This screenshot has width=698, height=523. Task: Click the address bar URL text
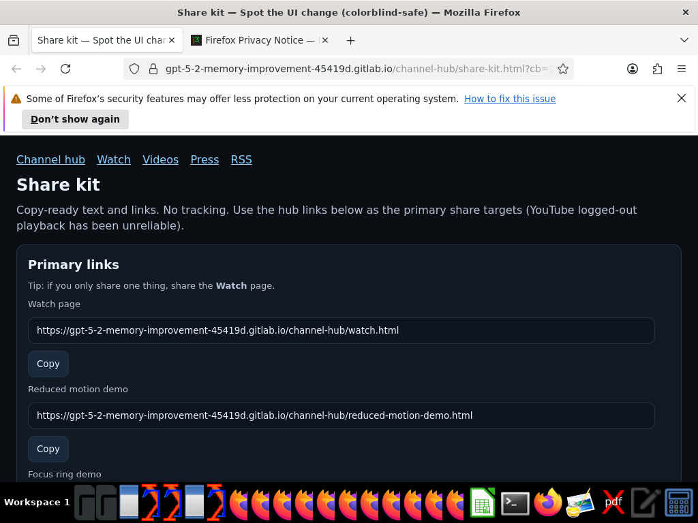click(358, 69)
